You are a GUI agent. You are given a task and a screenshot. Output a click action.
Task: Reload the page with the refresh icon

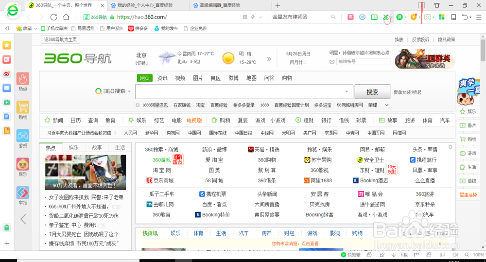click(53, 17)
